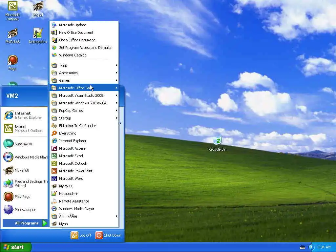Click the green start button
336x252 pixels.
click(x=15, y=247)
